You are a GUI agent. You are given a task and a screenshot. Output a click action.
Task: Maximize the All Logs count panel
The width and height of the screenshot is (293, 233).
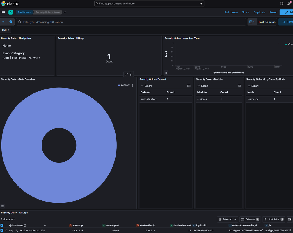(126, 74)
